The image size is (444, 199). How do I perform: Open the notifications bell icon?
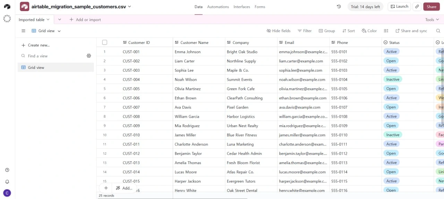7,182
